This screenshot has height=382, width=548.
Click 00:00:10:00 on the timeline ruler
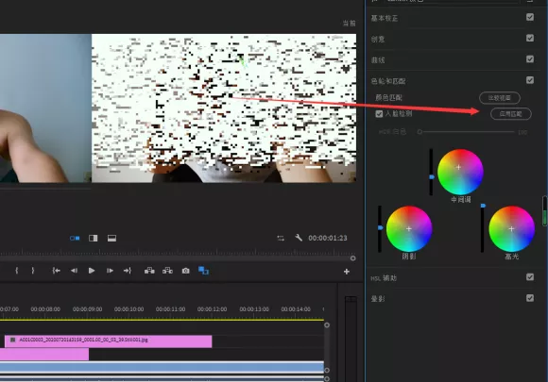coord(128,309)
